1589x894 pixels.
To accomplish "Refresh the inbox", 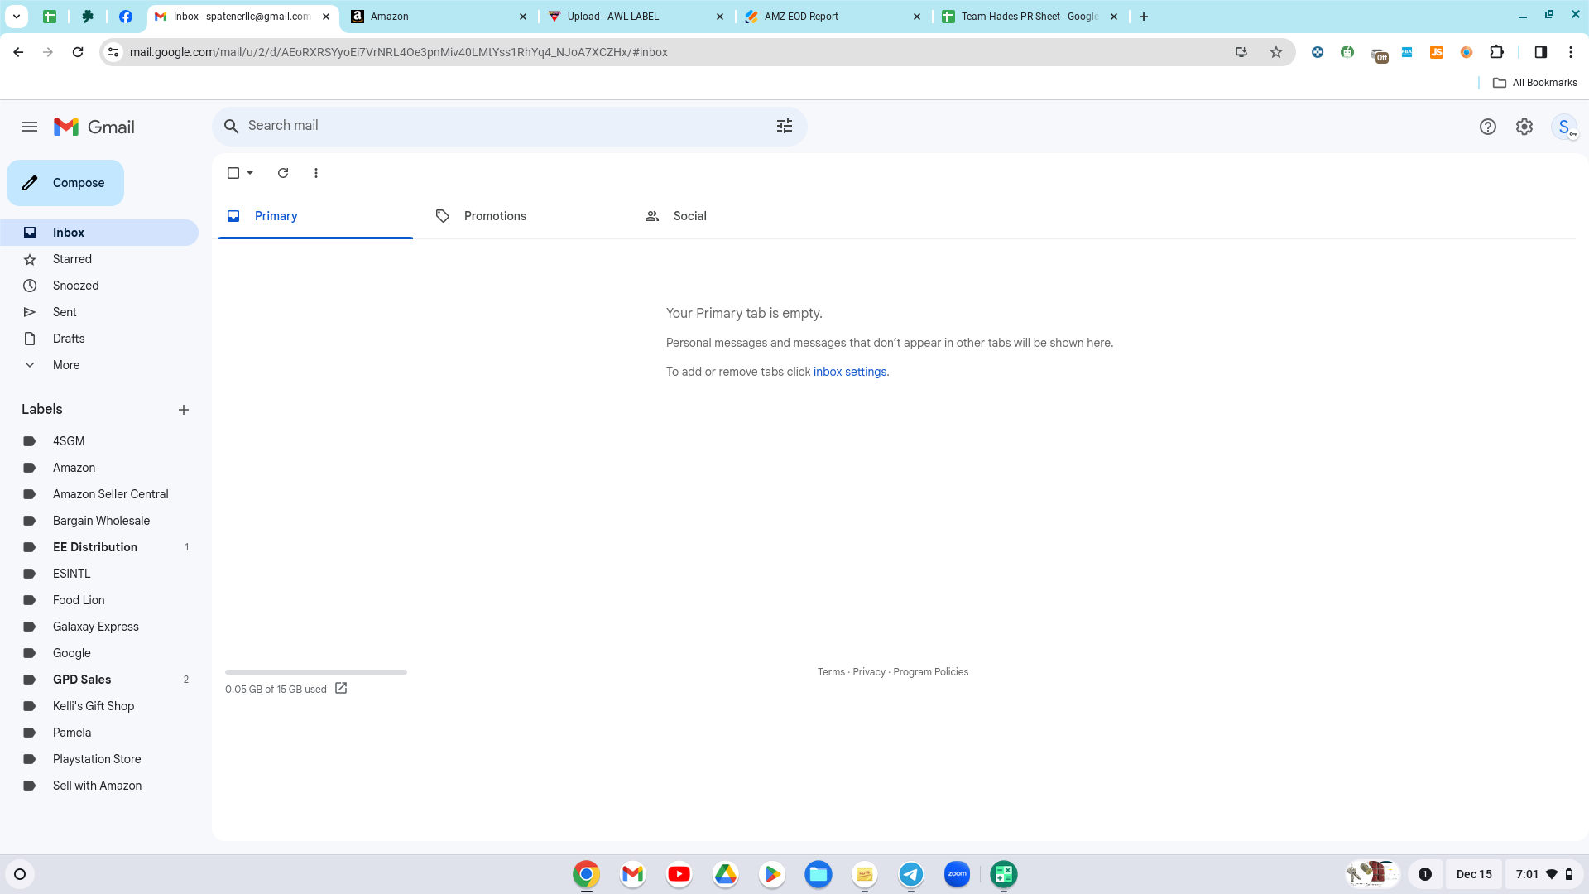I will [x=283, y=173].
